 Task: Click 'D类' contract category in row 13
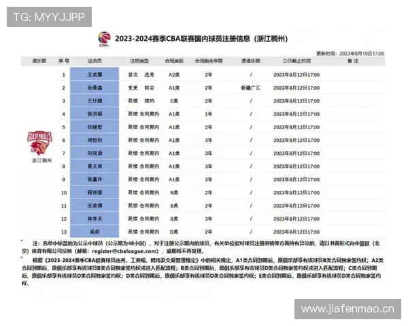click(174, 232)
